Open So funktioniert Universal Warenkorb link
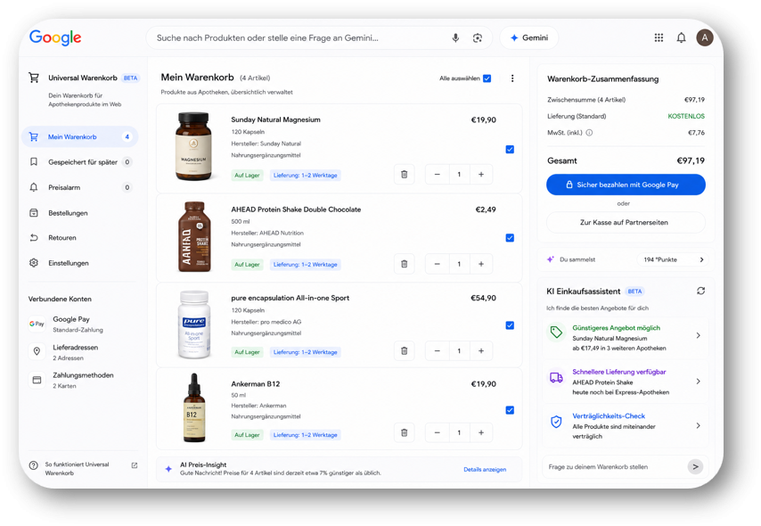Viewport: 761px width, 526px height. 77,469
